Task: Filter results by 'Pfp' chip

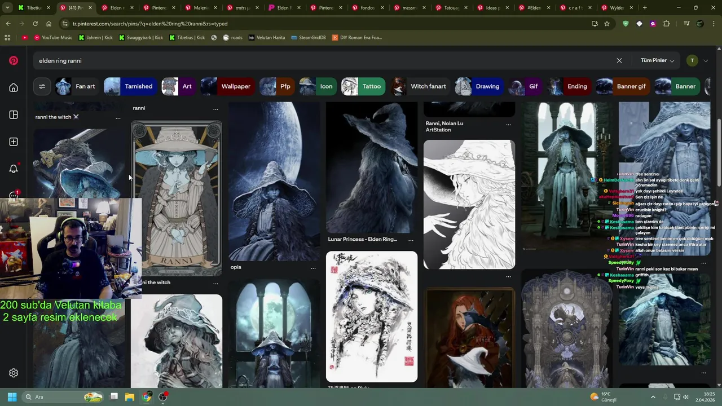Action: (278, 86)
